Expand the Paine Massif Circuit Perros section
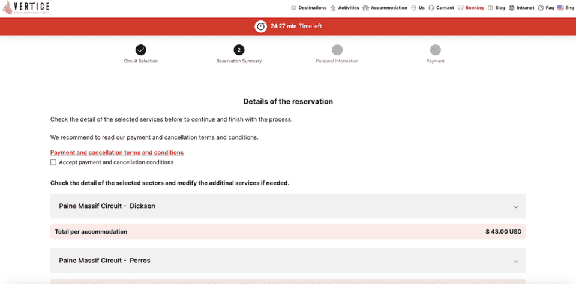The image size is (576, 284). (x=515, y=261)
